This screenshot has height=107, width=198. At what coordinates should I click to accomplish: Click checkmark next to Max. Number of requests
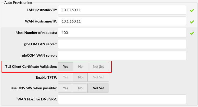[192, 33]
